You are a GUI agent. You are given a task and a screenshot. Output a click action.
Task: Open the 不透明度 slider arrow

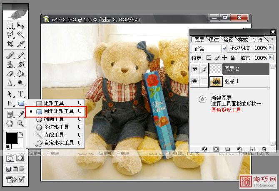[x=271, y=47]
